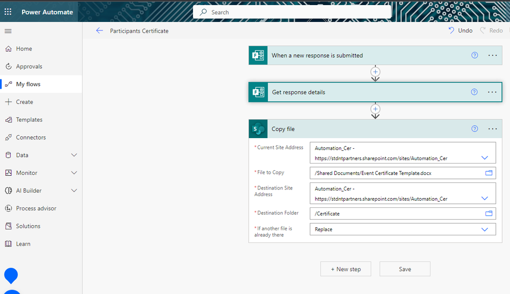
Task: Click the Home icon in sidebar
Action: pyautogui.click(x=9, y=49)
